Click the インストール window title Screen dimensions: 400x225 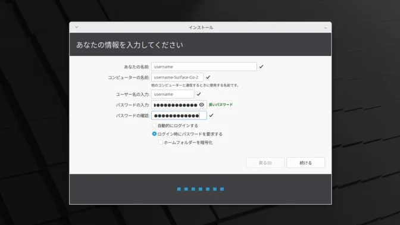point(201,27)
